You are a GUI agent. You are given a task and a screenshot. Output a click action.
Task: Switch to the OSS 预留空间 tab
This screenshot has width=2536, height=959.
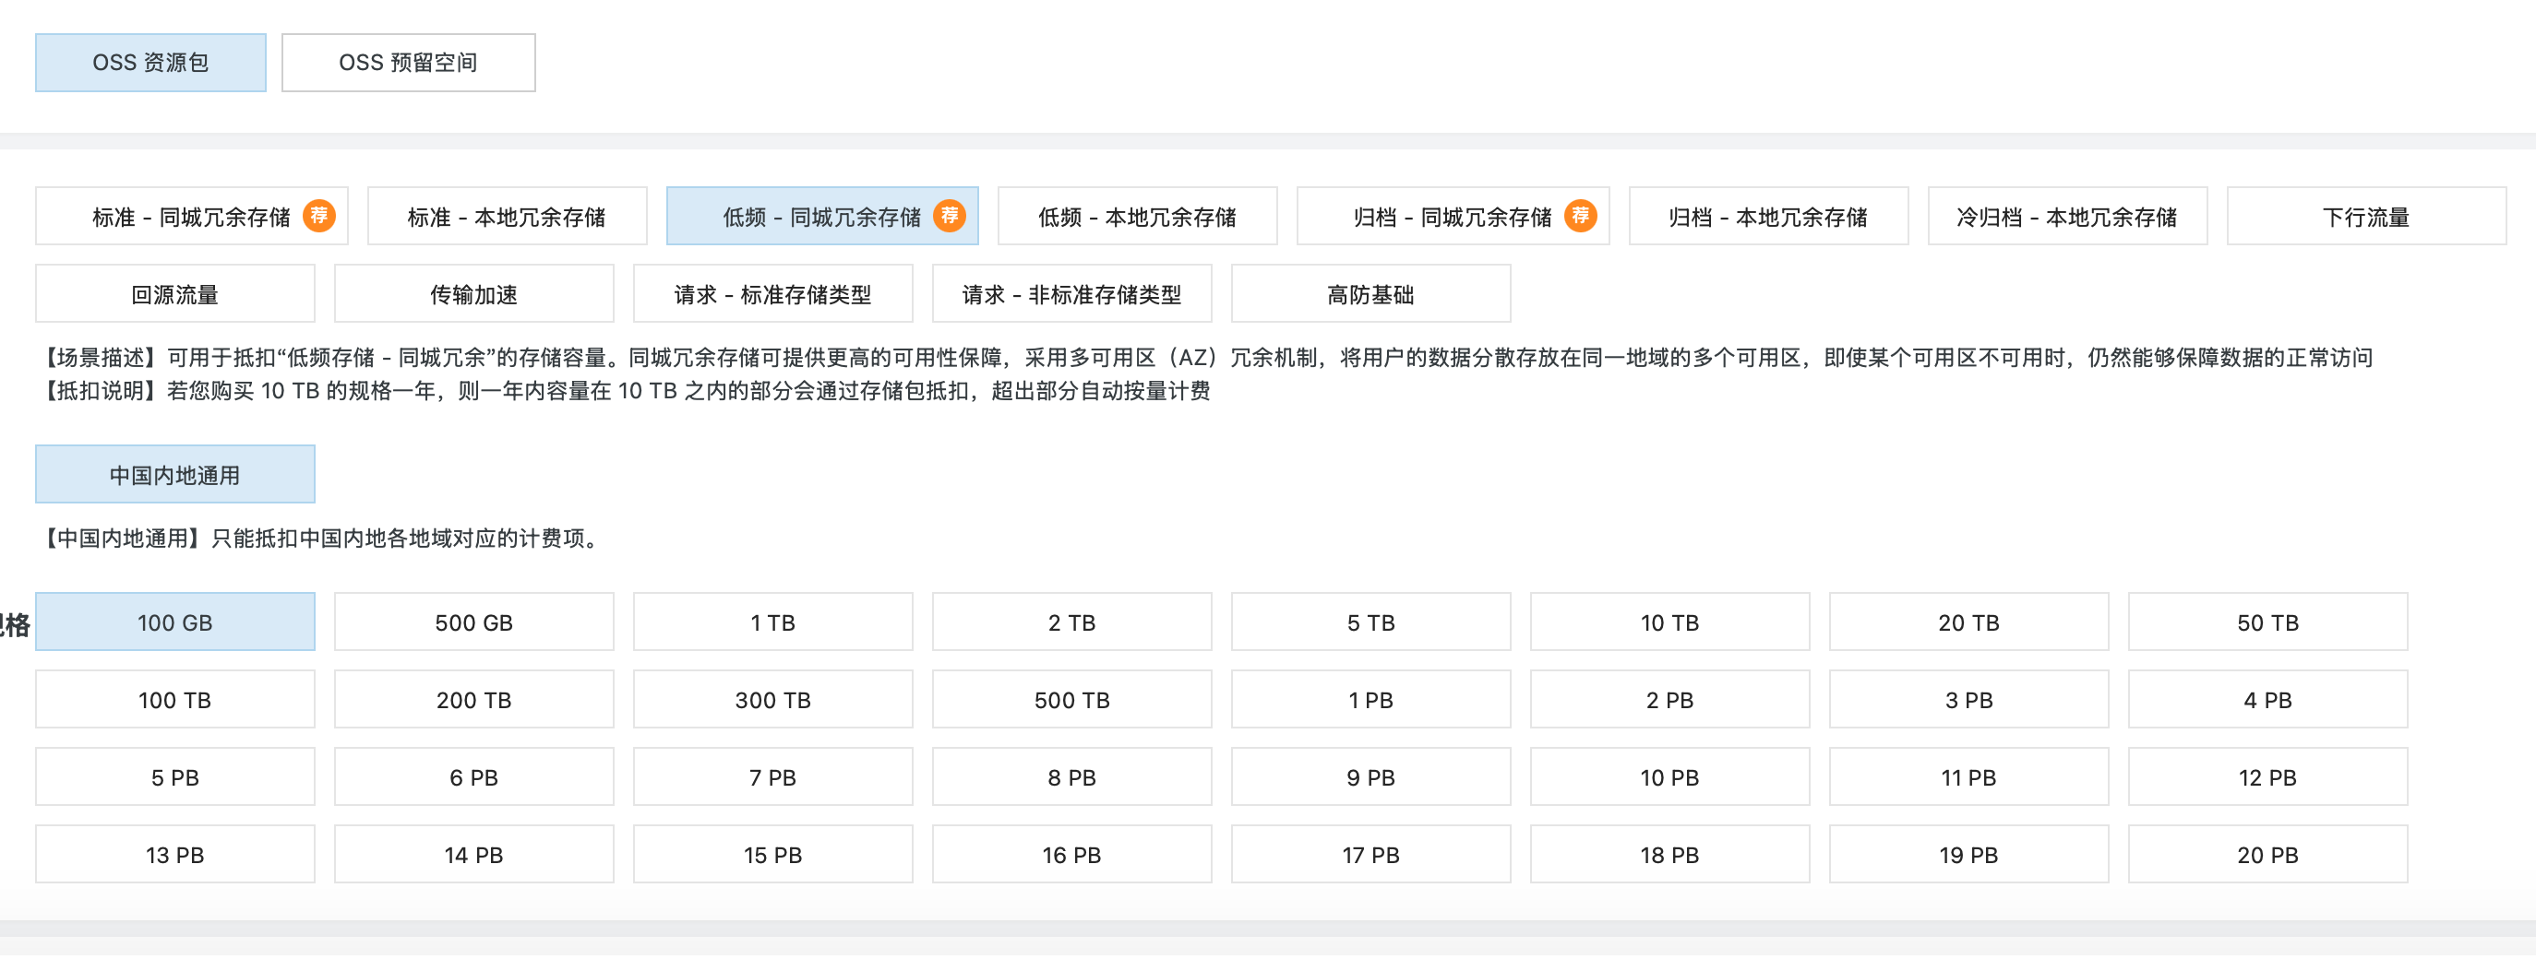click(x=408, y=62)
